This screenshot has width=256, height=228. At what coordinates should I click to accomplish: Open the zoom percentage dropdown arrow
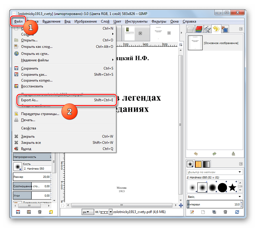pyautogui.click(x=111, y=212)
